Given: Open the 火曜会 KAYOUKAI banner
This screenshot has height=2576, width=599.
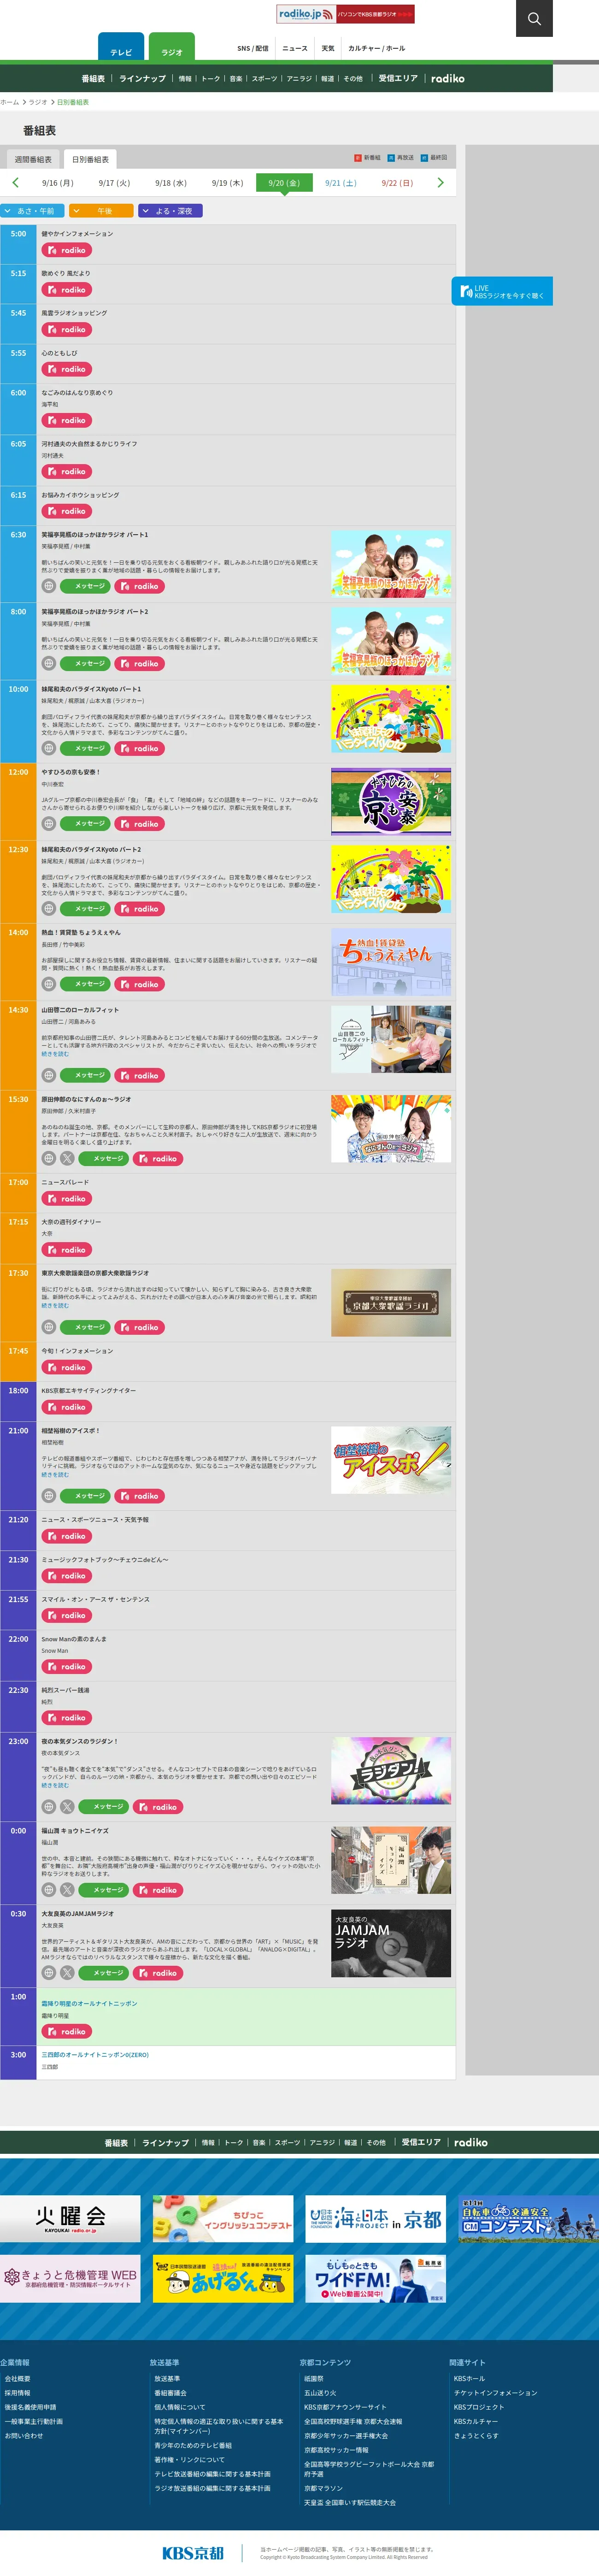Looking at the screenshot, I should pos(70,2219).
